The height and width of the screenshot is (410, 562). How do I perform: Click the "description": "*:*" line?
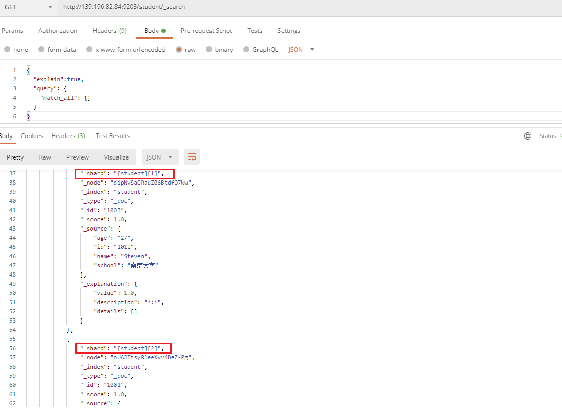(x=129, y=303)
